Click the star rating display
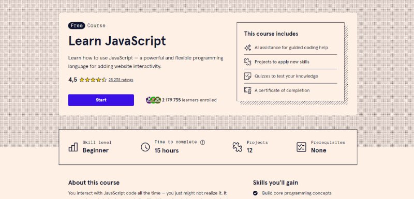Viewport: 414px width, 199px height. 93,80
